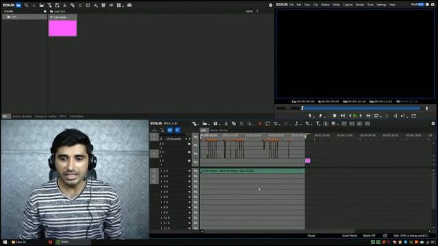Switch to the Sequence marker tab
Viewport: 438px width, 246px height.
point(46,116)
